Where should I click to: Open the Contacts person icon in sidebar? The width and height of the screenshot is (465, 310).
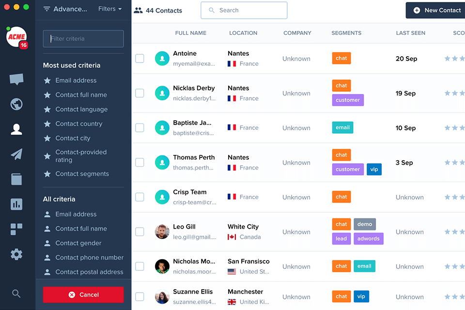click(16, 129)
